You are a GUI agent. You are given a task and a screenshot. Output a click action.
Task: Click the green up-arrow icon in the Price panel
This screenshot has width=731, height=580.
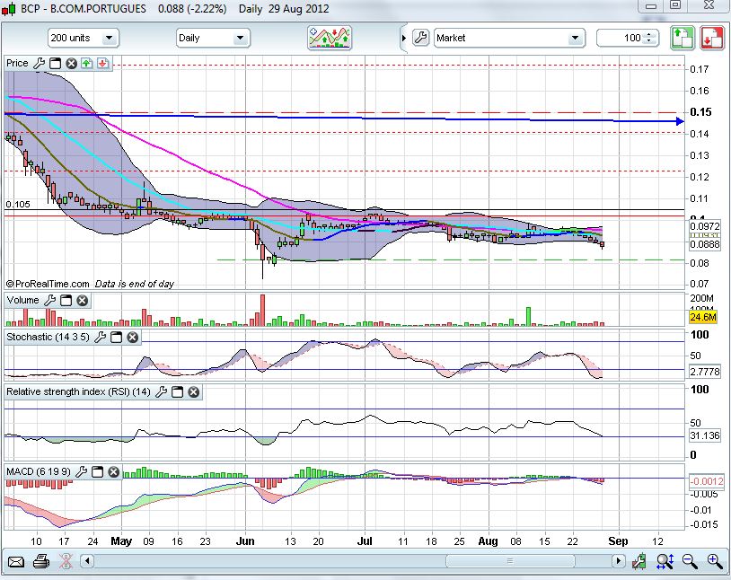[87, 63]
